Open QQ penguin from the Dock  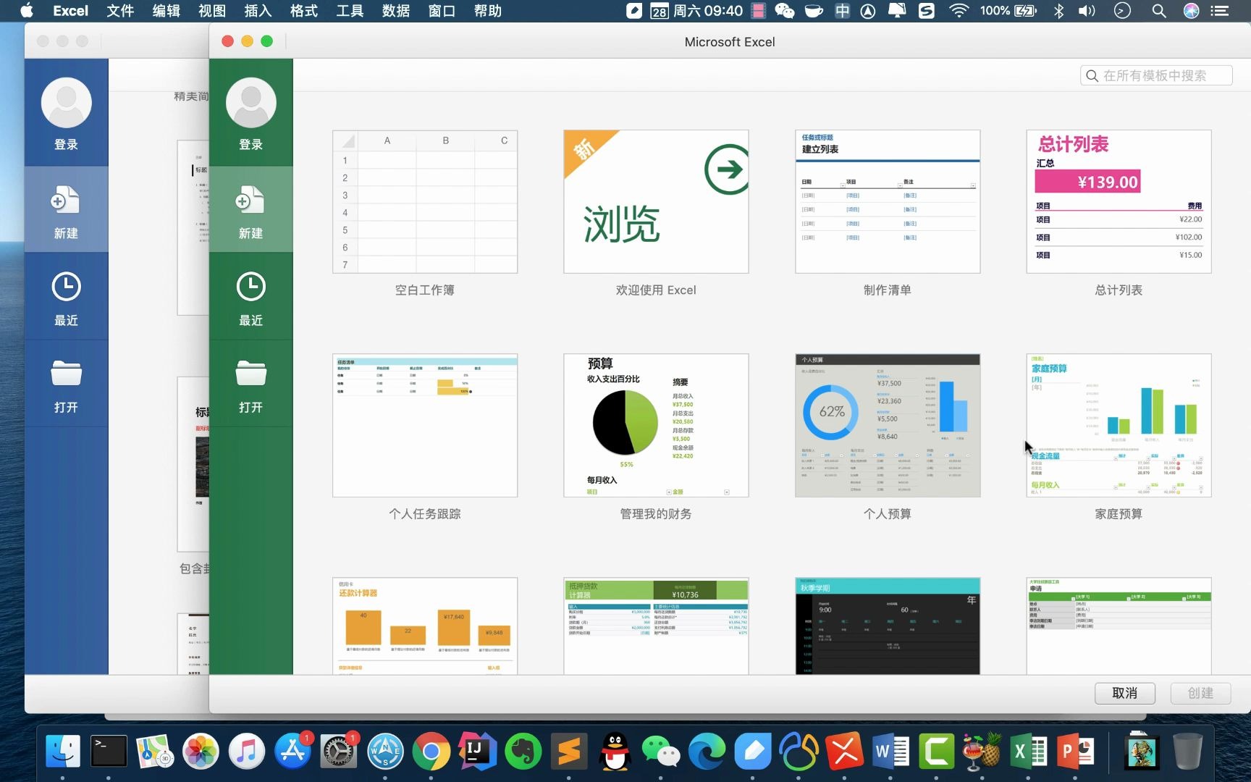615,752
